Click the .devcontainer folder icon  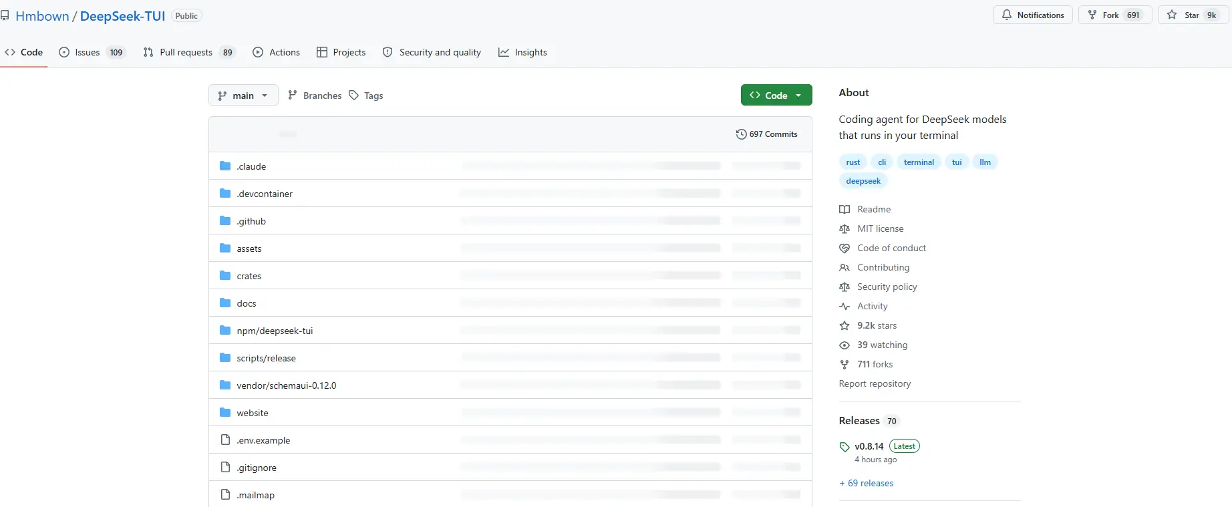225,193
